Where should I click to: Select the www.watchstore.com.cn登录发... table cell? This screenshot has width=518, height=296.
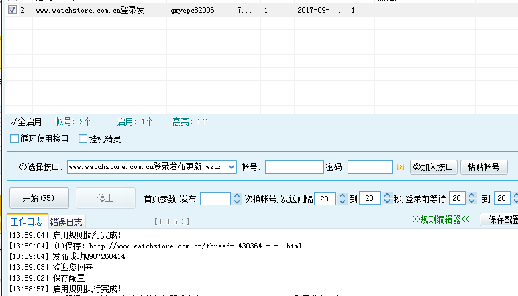pos(99,10)
